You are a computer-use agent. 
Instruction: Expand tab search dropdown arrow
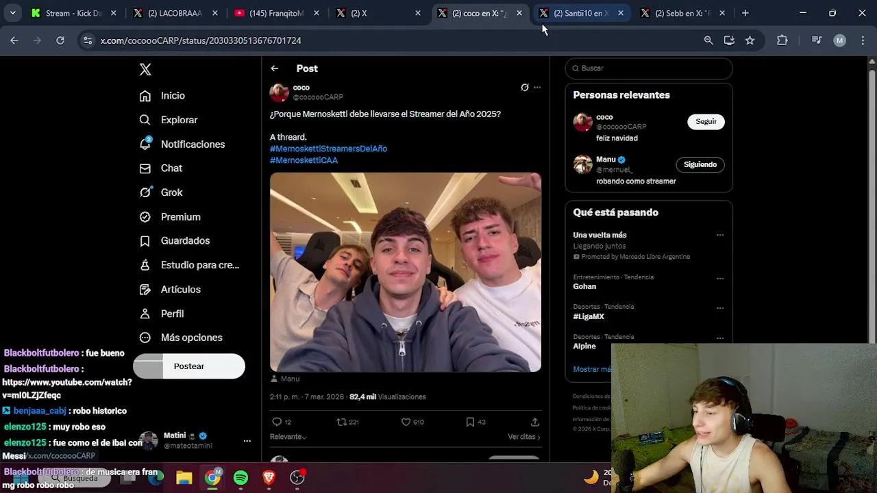(12, 13)
